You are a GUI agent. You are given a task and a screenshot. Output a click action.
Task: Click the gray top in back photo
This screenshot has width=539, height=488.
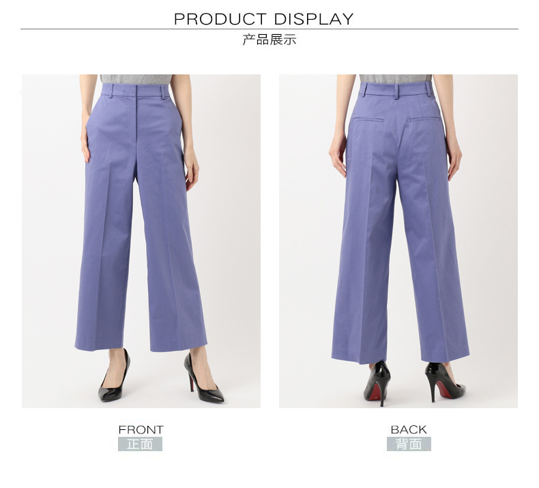click(x=395, y=78)
